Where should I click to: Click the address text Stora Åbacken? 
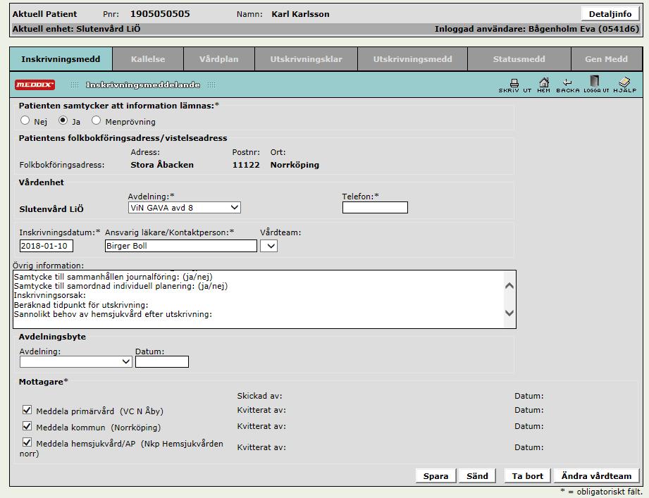point(162,165)
